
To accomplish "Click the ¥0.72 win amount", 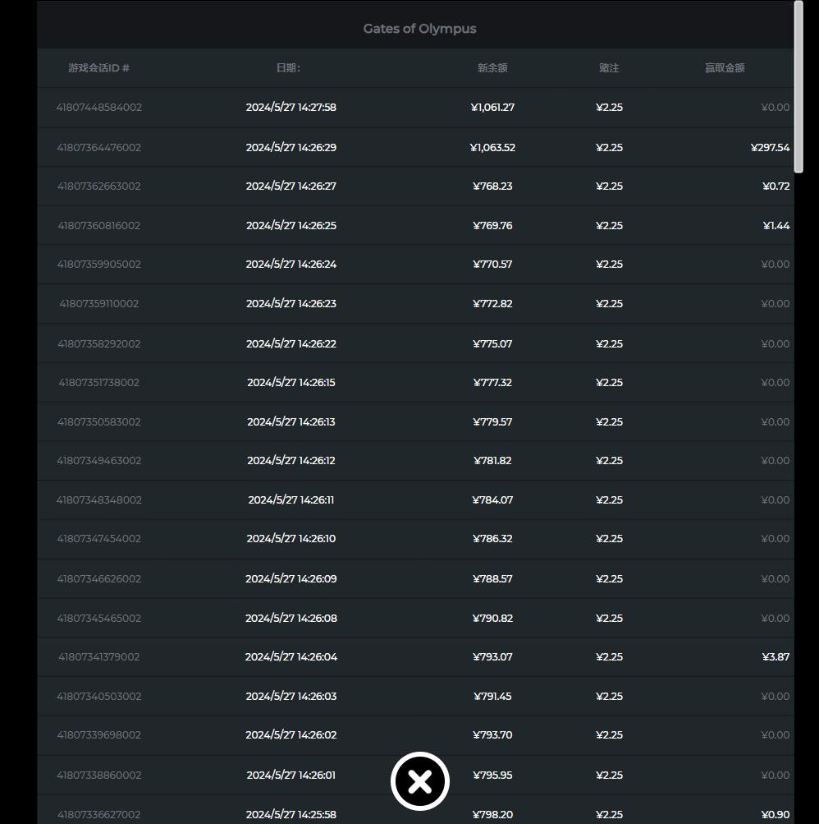I will point(776,186).
